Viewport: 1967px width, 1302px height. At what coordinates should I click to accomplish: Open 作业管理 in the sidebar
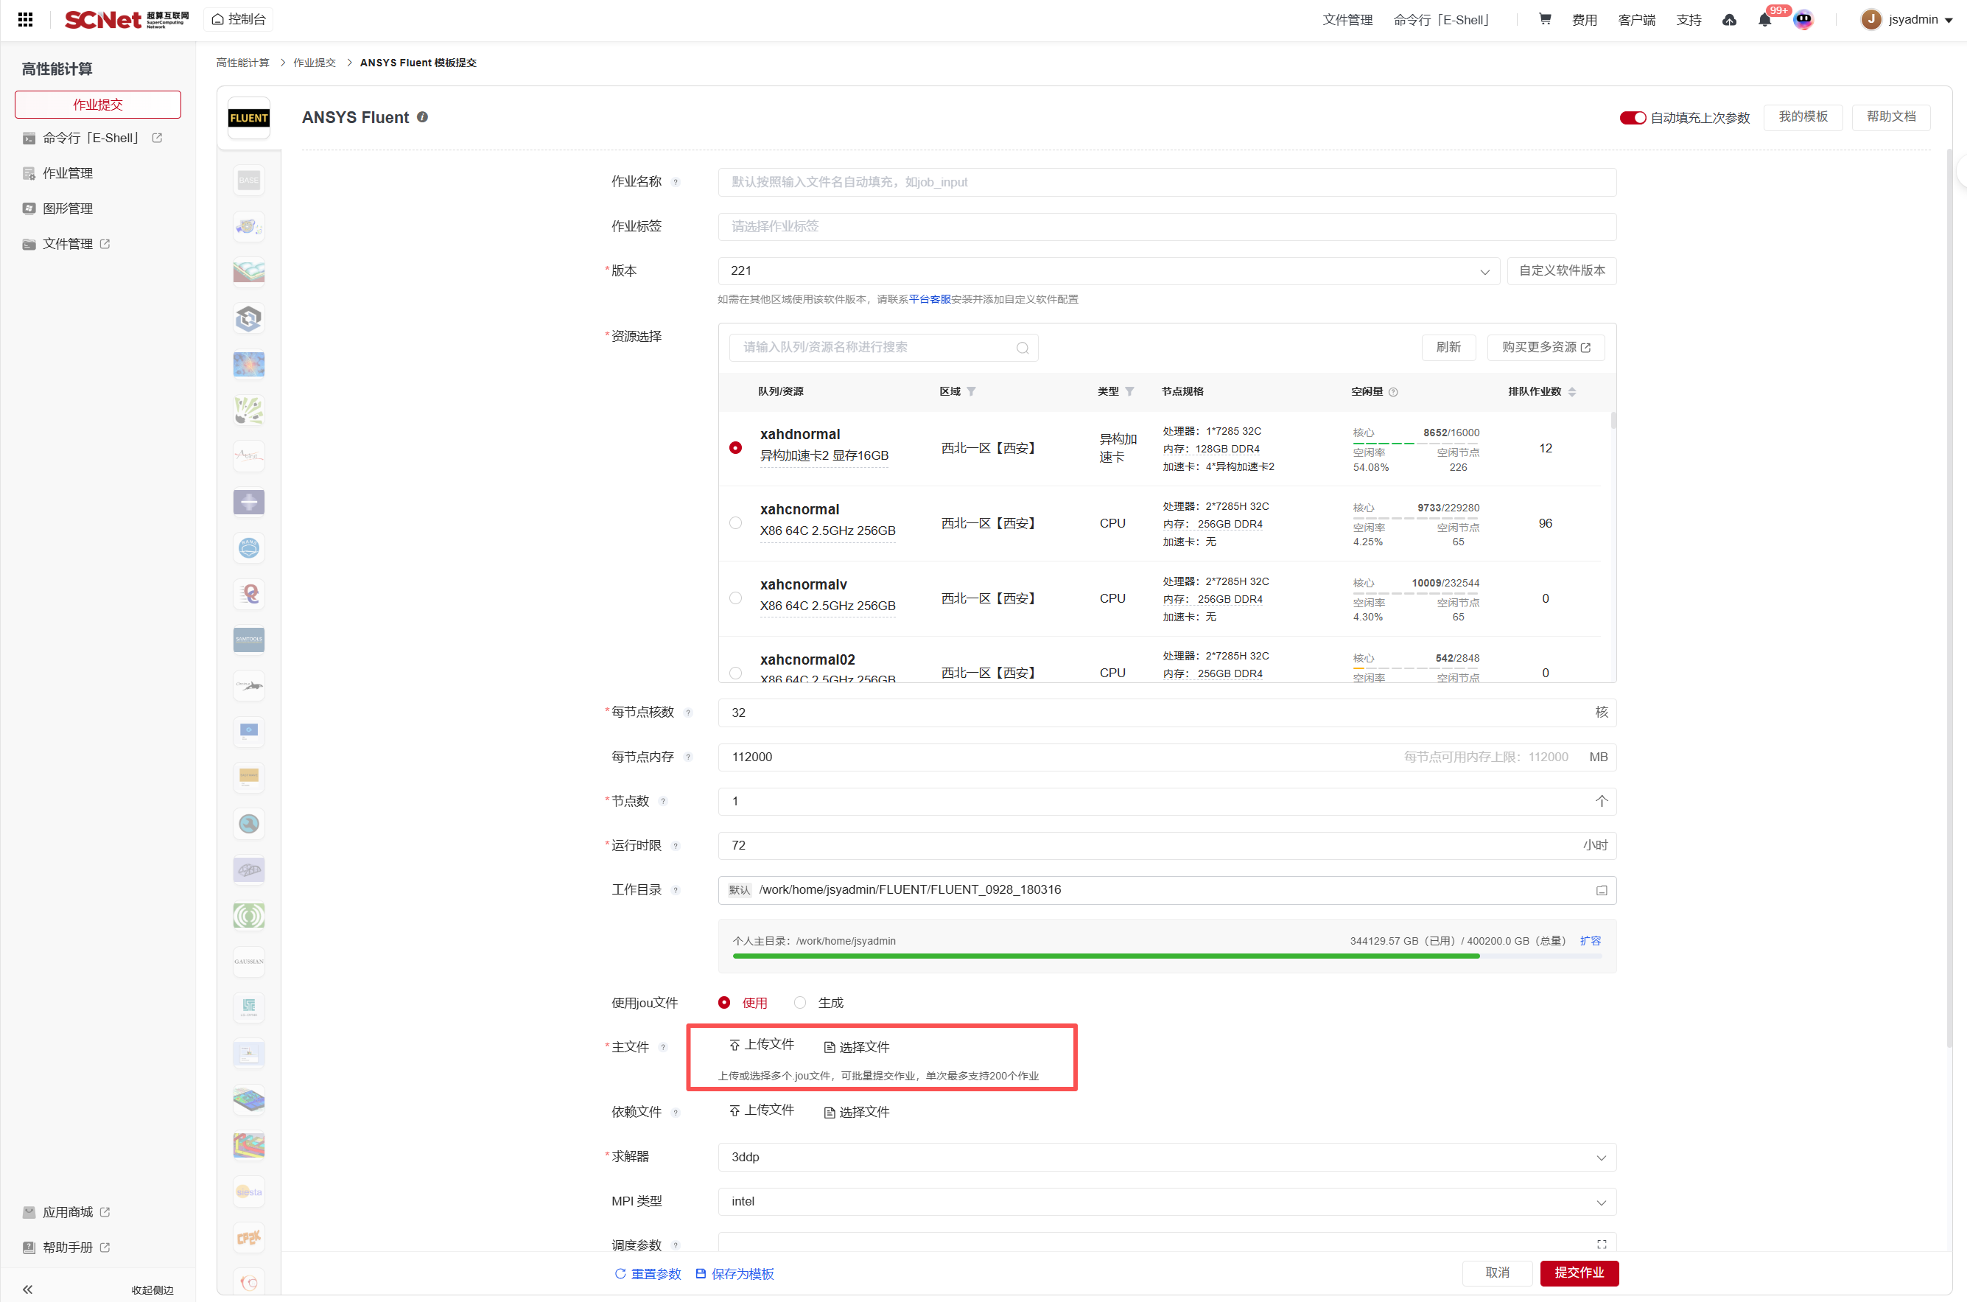pyautogui.click(x=67, y=172)
